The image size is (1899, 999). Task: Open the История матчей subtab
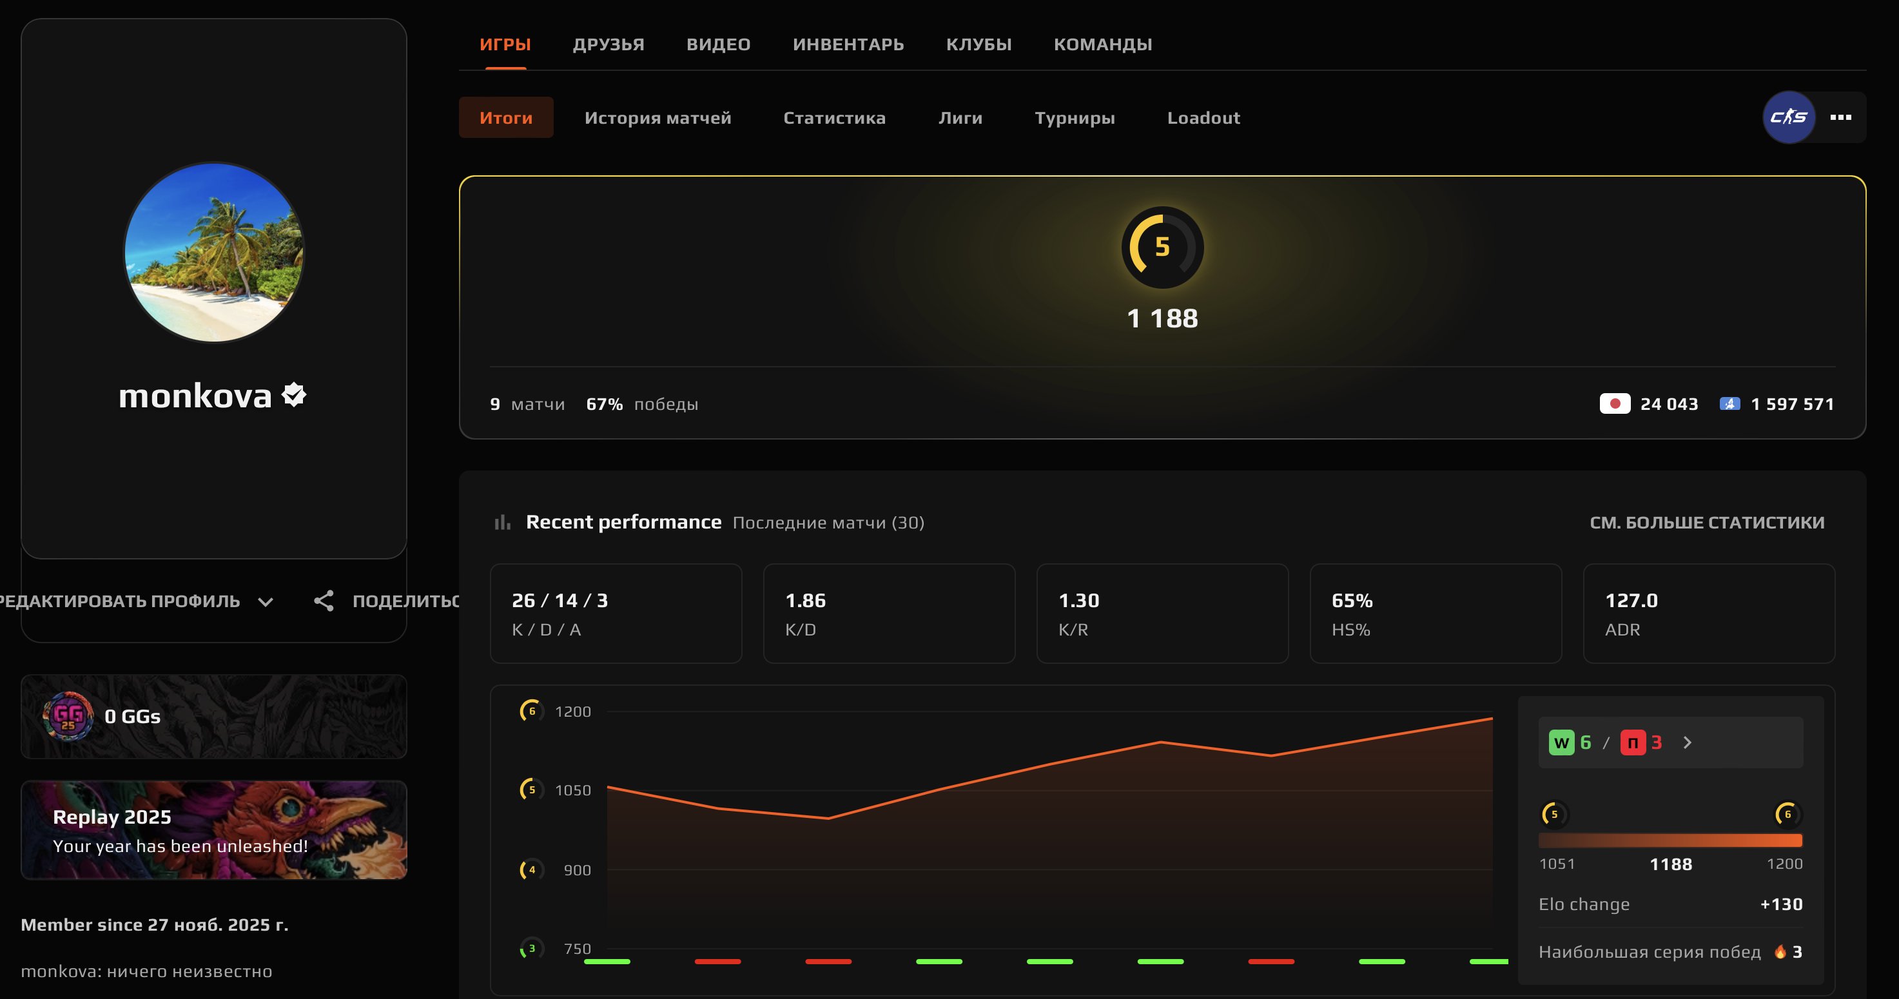657,117
